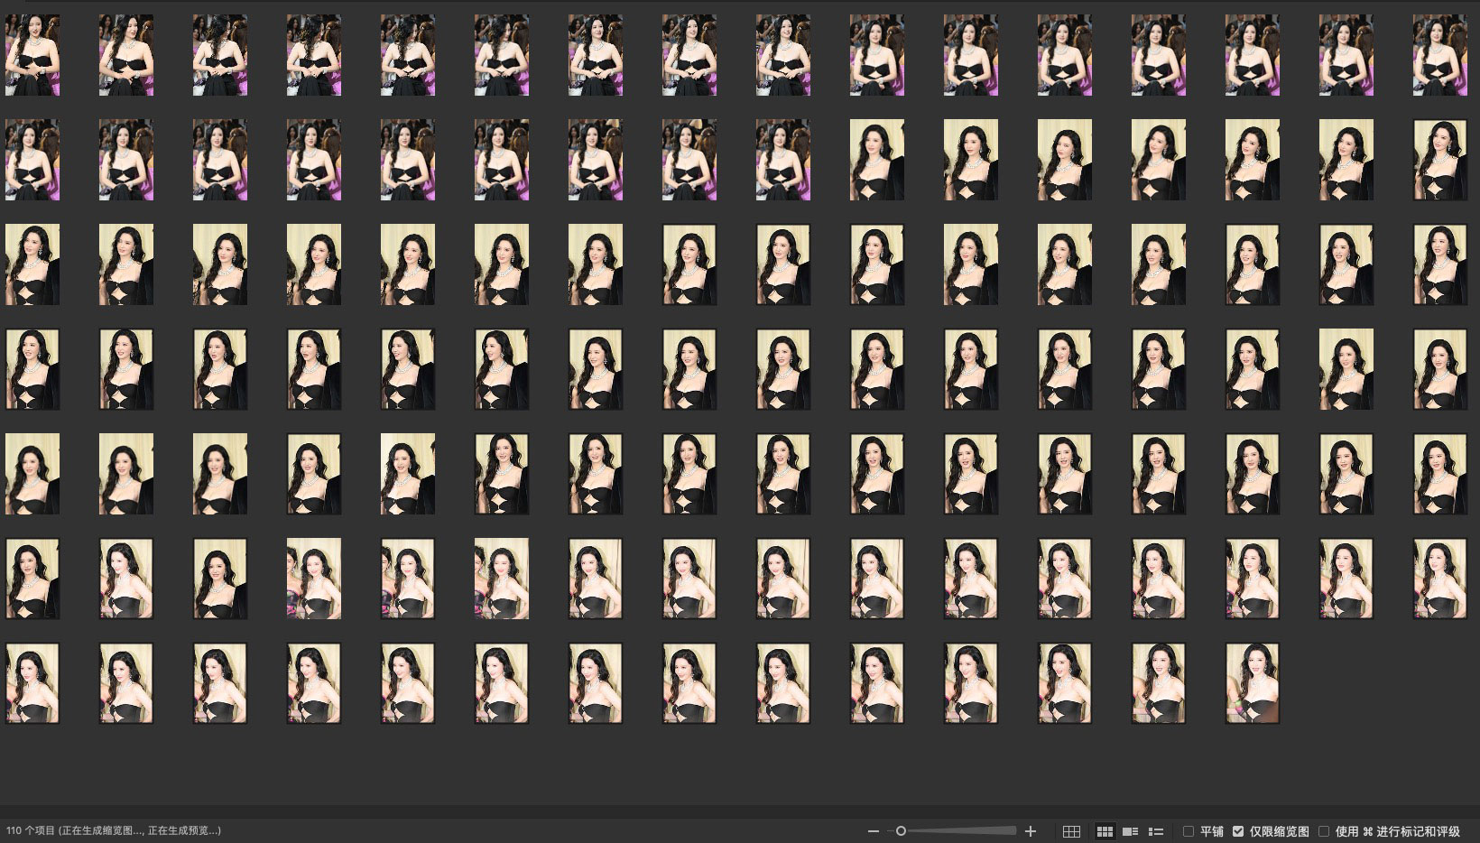The image size is (1480, 843).
Task: Enable 使用 ⌘ 进行标记和评级 checkbox
Action: click(1324, 831)
